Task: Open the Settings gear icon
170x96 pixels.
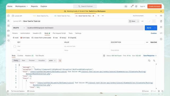Action: (x=136, y=6)
